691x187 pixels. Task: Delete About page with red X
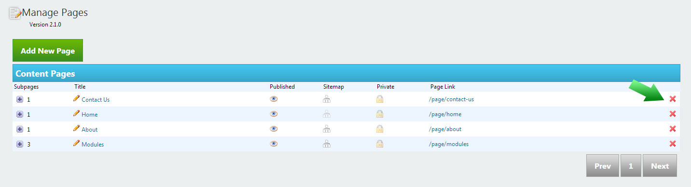pyautogui.click(x=673, y=129)
